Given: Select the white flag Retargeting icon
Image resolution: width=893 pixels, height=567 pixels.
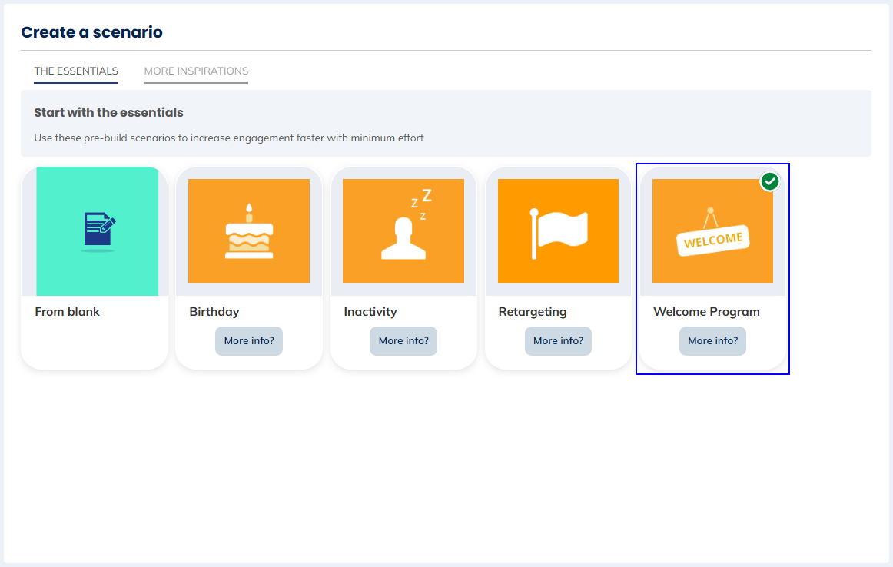Looking at the screenshot, I should click(558, 230).
